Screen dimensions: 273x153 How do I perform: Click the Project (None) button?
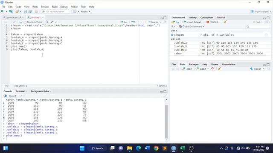coord(261,11)
